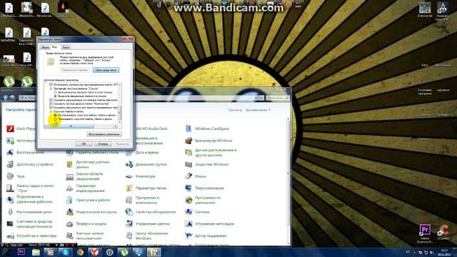This screenshot has height=257, width=457.
Task: Open Устройства и принтеры
Action: (31, 236)
